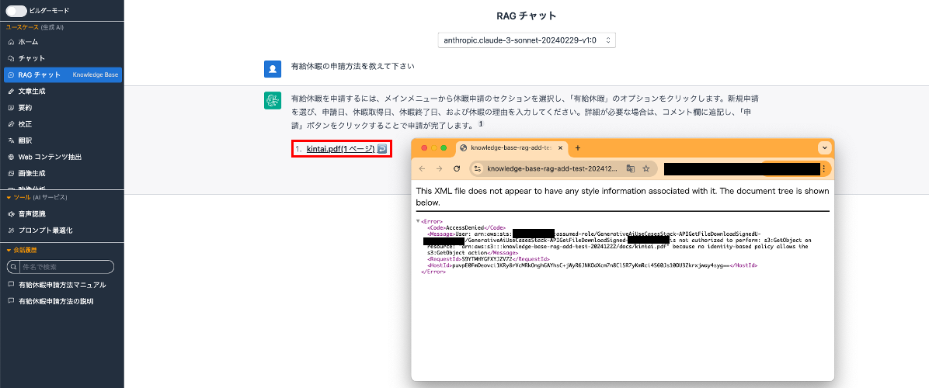Open チャット in the sidebar
This screenshot has width=929, height=388.
point(61,58)
